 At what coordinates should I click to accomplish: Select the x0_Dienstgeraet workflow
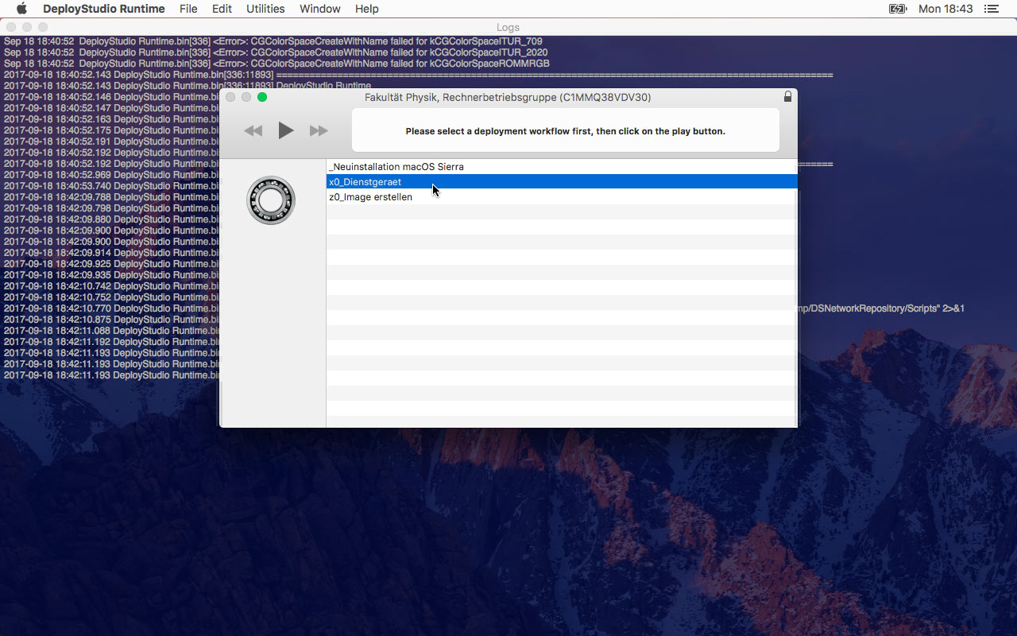(x=561, y=182)
